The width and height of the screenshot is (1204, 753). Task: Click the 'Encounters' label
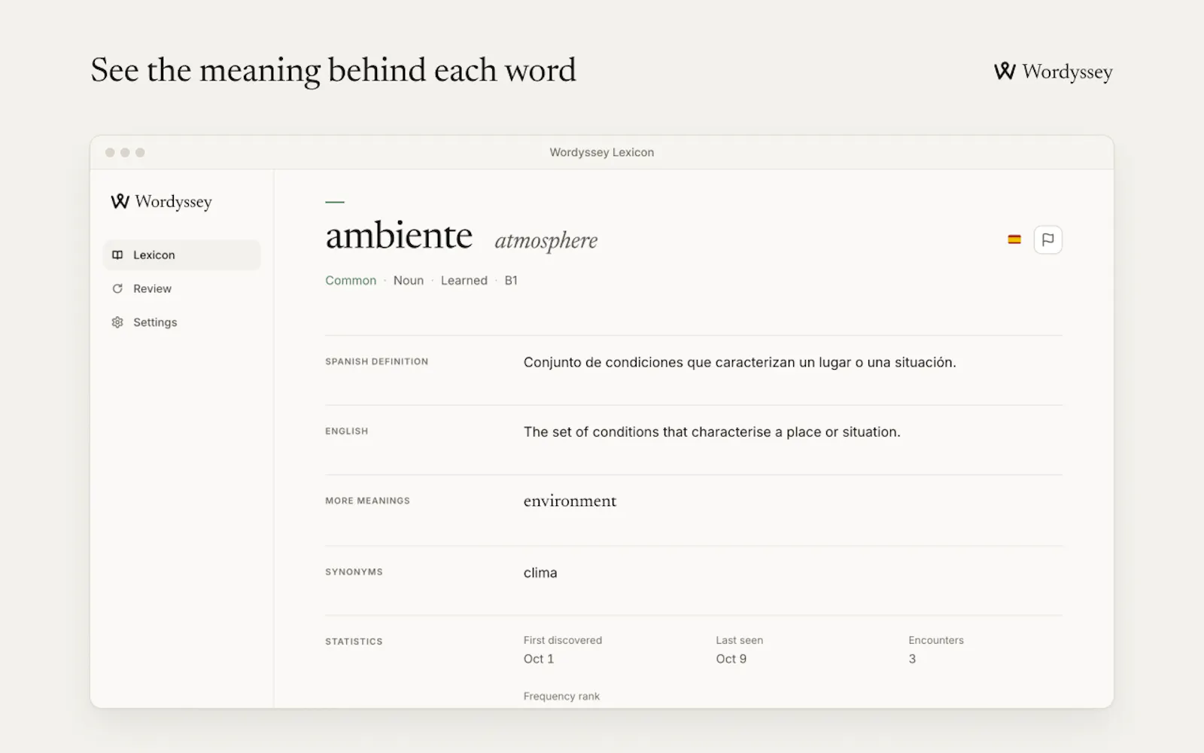point(936,640)
